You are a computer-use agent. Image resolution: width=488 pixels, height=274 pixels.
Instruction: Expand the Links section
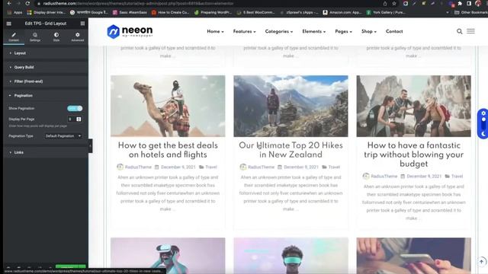[x=46, y=152]
